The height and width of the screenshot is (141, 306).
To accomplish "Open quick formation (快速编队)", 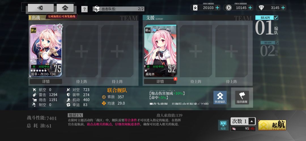I will tap(220, 97).
